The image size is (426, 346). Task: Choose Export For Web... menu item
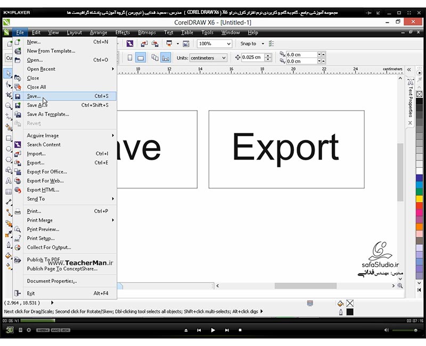64,181
